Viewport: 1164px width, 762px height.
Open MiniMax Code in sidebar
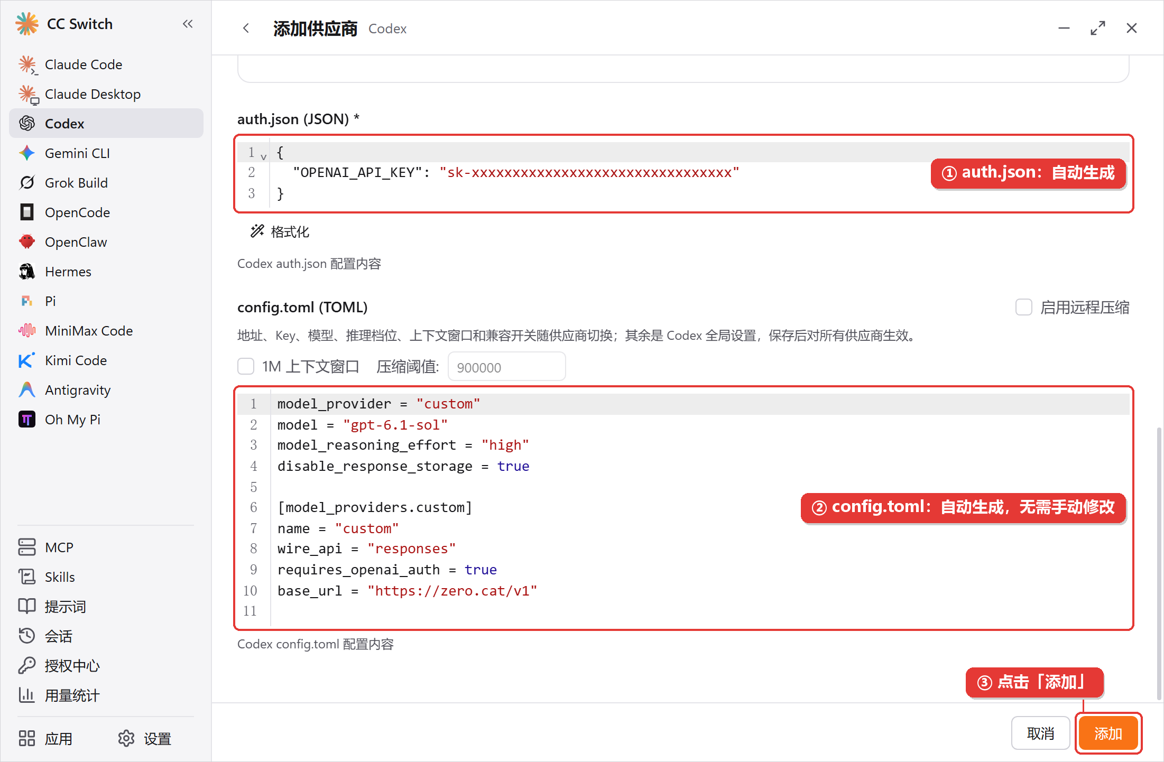coord(106,331)
